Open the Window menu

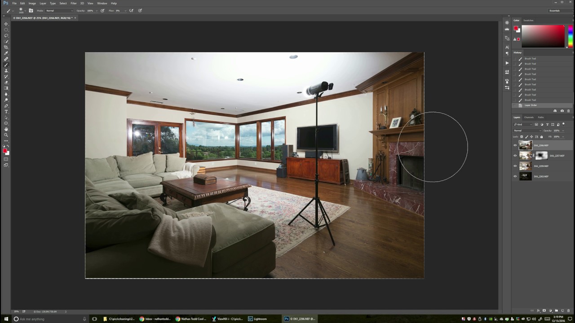(x=102, y=3)
